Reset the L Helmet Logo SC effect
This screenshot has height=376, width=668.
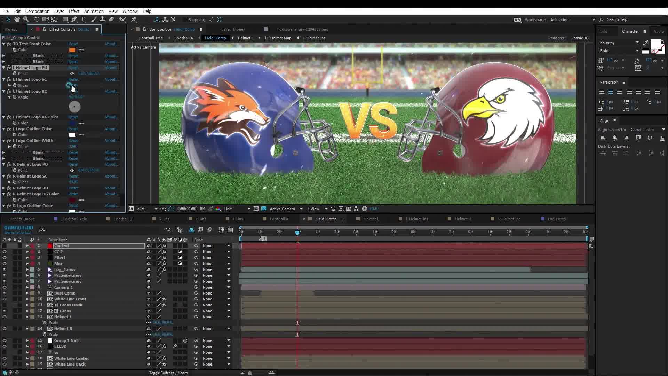pos(73,79)
